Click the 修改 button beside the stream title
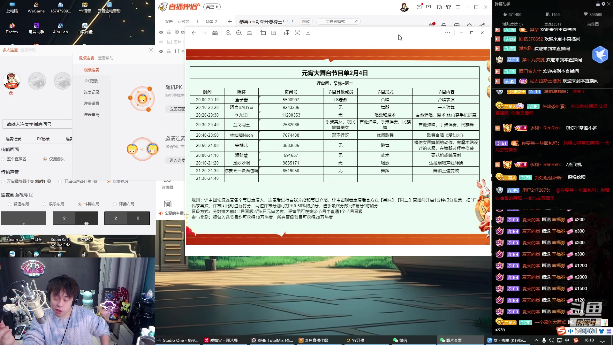This screenshot has height=345, width=613. [306, 21]
